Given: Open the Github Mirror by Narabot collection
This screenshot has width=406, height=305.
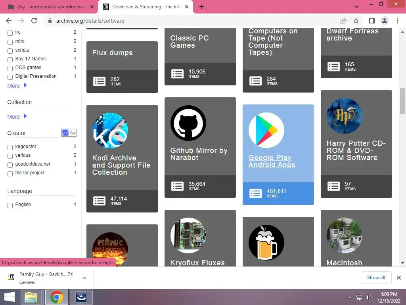Looking at the screenshot, I should [199, 154].
